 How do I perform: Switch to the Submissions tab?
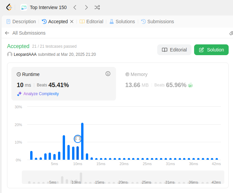158,22
